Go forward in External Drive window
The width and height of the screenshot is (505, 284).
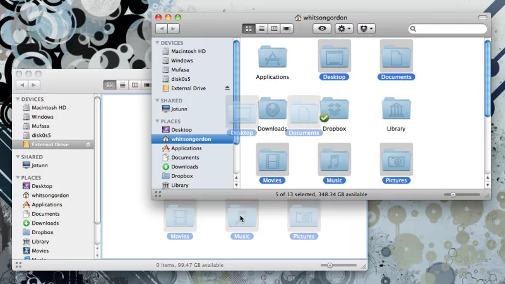tap(34, 85)
